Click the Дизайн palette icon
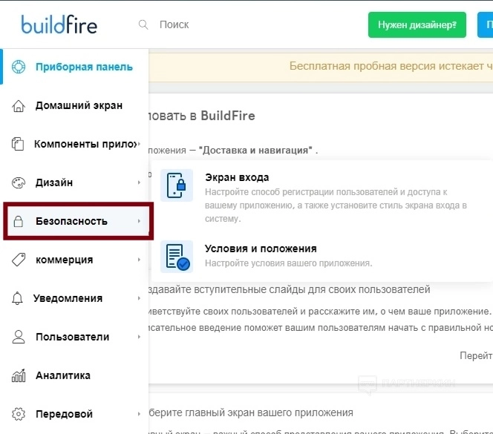493x434 pixels. (x=19, y=183)
